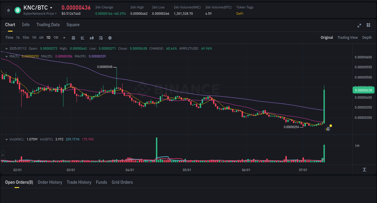Open the extra time intervals dropdown
The height and width of the screenshot is (203, 377).
[64, 38]
